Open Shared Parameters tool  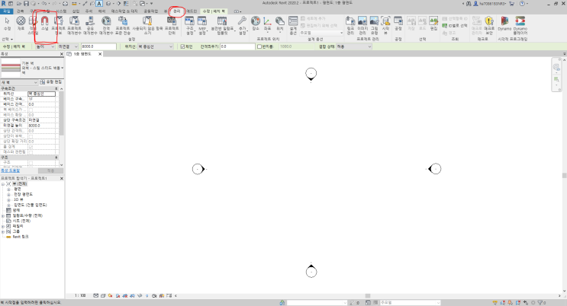[x=90, y=24]
